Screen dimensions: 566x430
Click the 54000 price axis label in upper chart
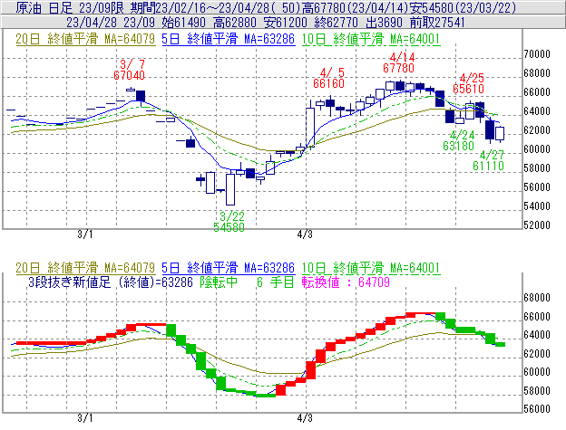point(537,206)
